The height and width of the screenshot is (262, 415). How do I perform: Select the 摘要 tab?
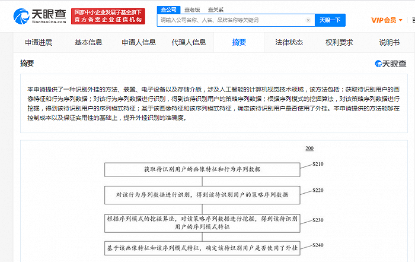[239, 42]
